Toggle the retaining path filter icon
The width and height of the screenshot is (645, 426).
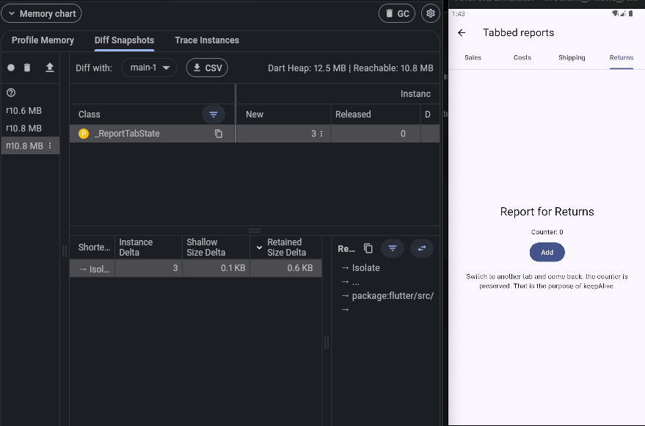(x=393, y=248)
